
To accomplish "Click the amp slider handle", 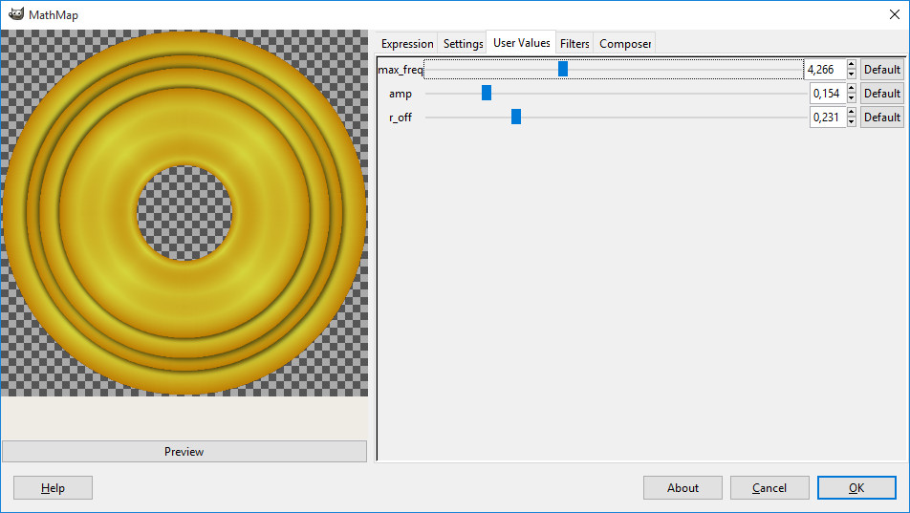I will [487, 93].
